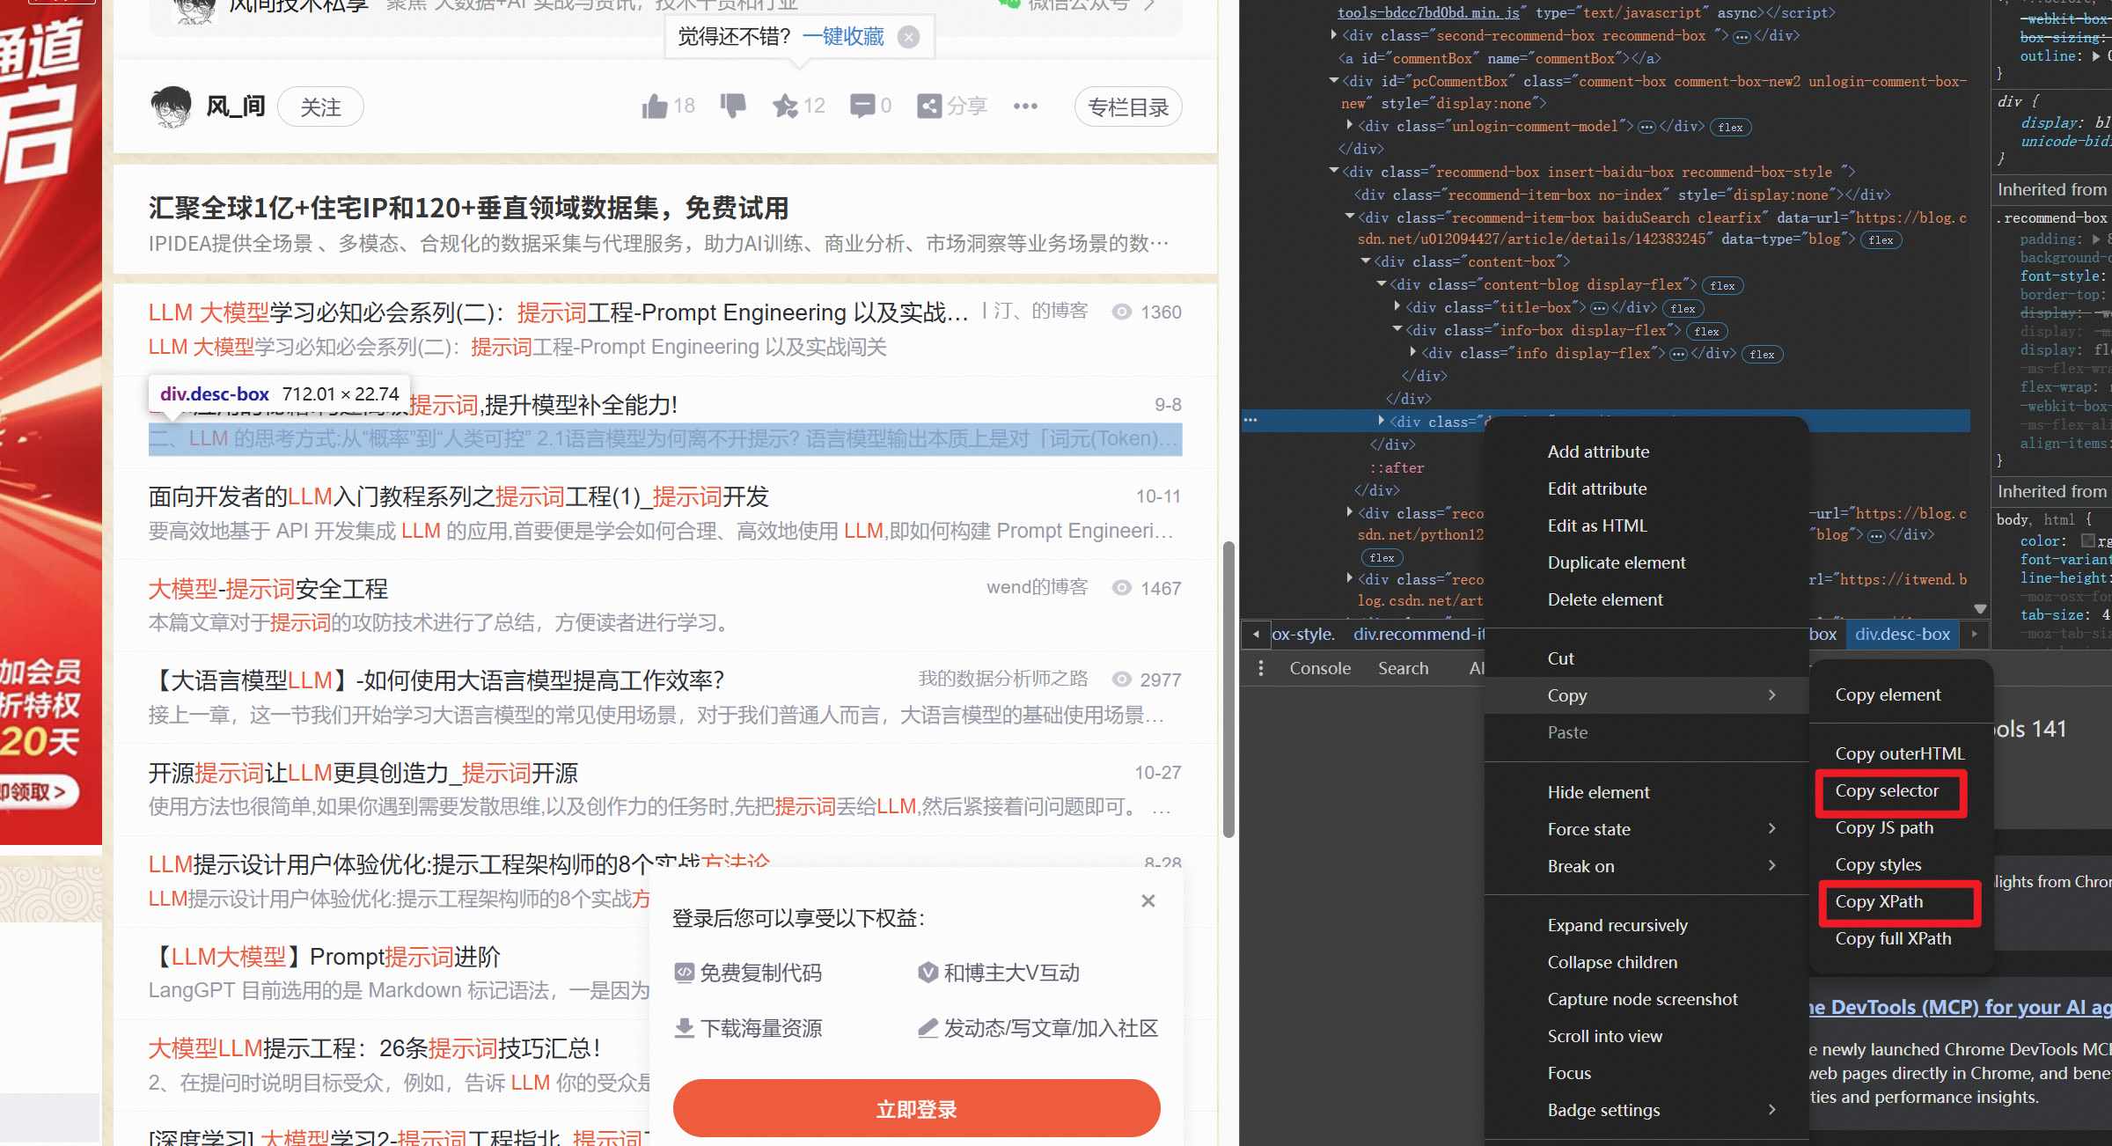
Task: Click the 分享 share icon
Action: (929, 107)
